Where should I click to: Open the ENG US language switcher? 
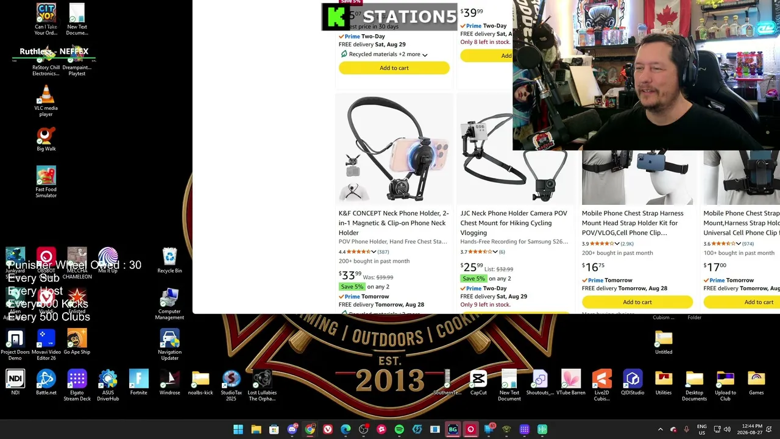tap(701, 429)
